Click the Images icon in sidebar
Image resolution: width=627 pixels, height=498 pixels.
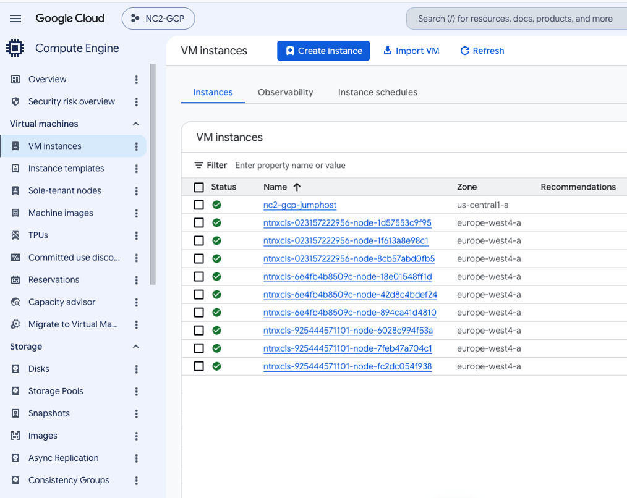(x=15, y=436)
